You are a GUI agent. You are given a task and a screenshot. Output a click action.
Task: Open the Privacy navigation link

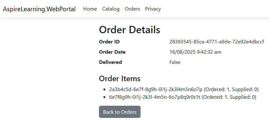(x=153, y=9)
